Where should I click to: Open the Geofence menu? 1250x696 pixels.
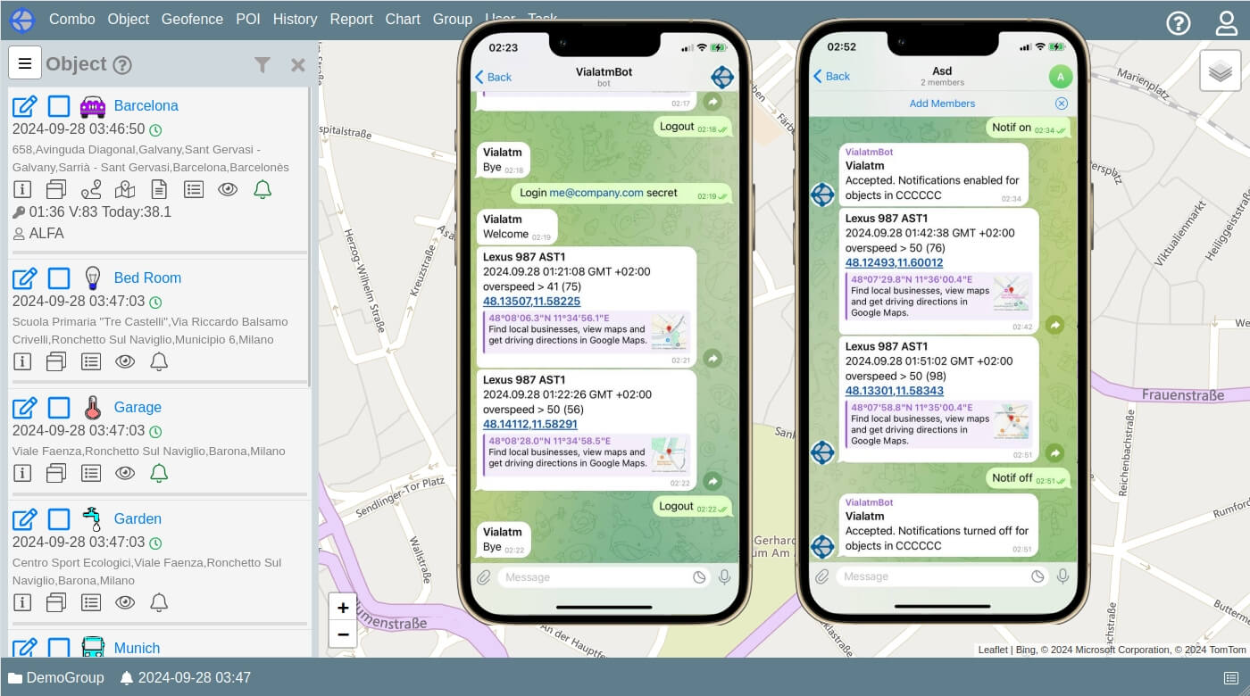point(192,19)
